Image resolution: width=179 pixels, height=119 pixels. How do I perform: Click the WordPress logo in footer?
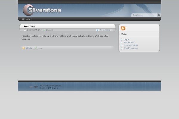tap(31, 87)
